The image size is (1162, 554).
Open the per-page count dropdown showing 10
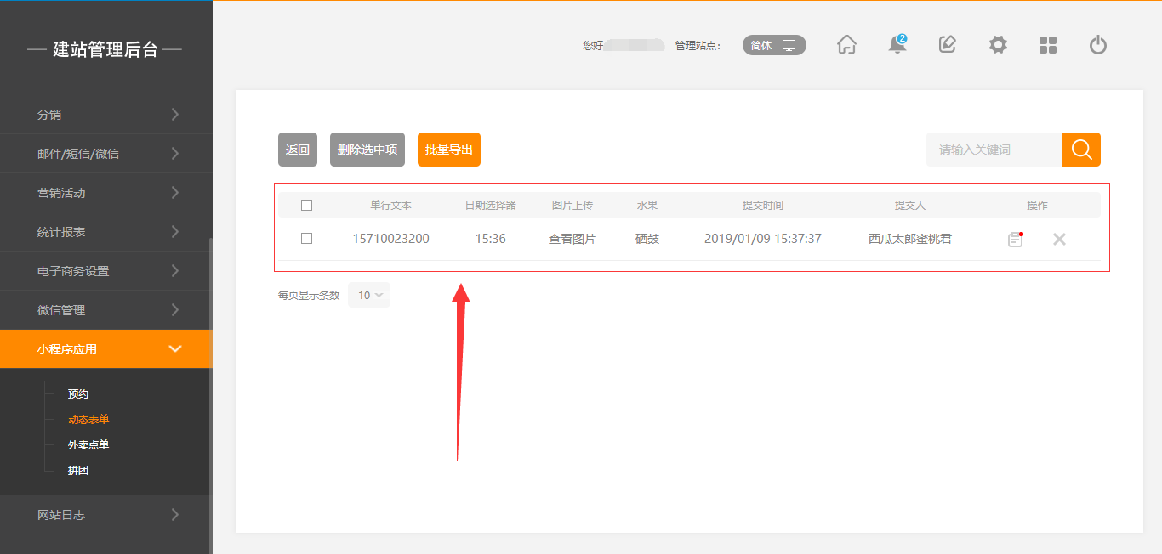point(369,295)
